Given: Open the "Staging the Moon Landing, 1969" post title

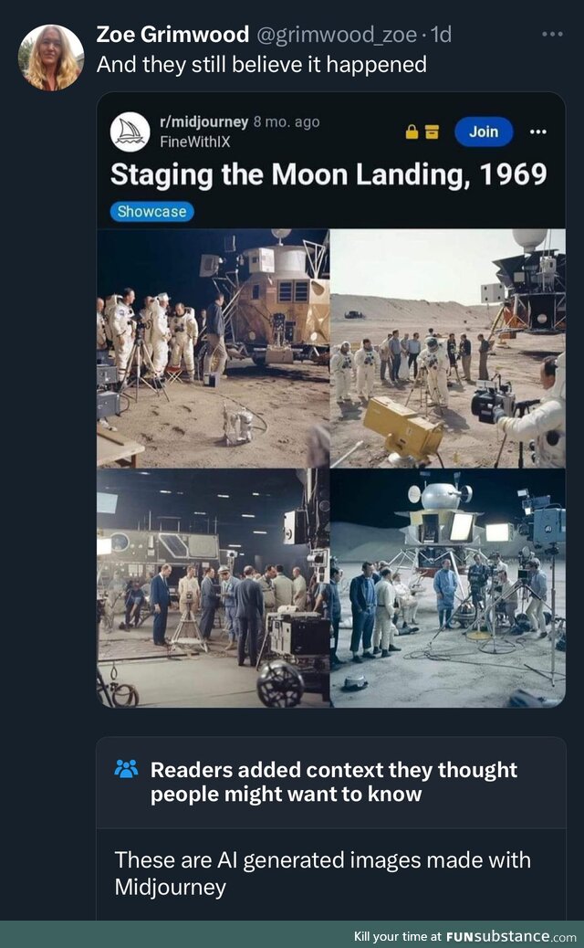Looking at the screenshot, I should (x=328, y=174).
